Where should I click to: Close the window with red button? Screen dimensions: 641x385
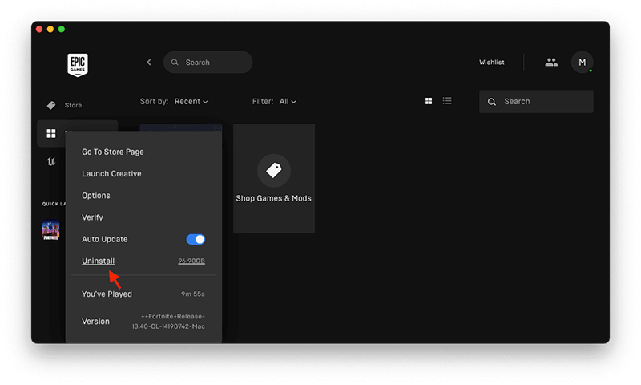point(39,29)
